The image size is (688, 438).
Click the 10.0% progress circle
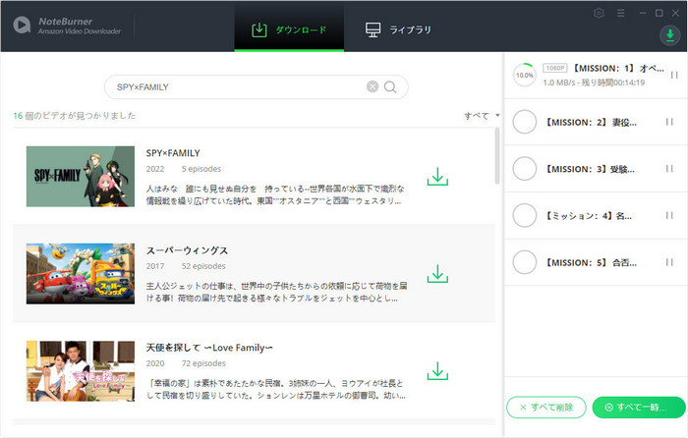pyautogui.click(x=524, y=75)
